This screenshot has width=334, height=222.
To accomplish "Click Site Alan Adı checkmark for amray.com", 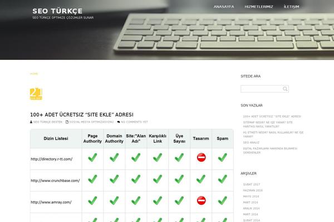I will tap(136, 200).
